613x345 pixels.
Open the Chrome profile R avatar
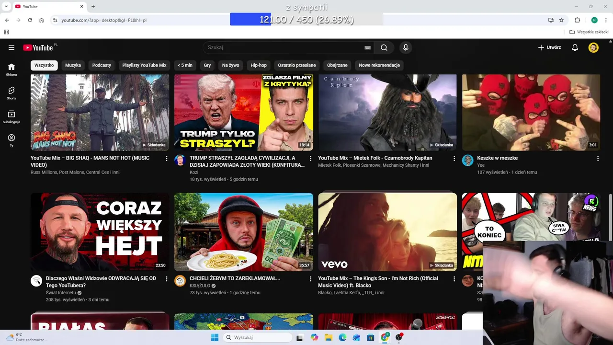[x=594, y=20]
